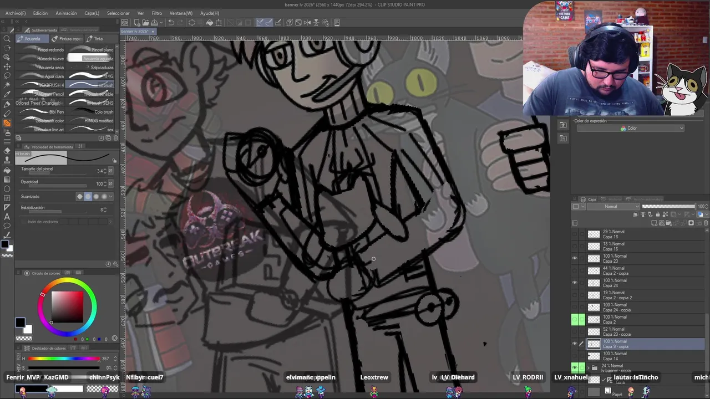Select the Pen tool

tap(7, 104)
